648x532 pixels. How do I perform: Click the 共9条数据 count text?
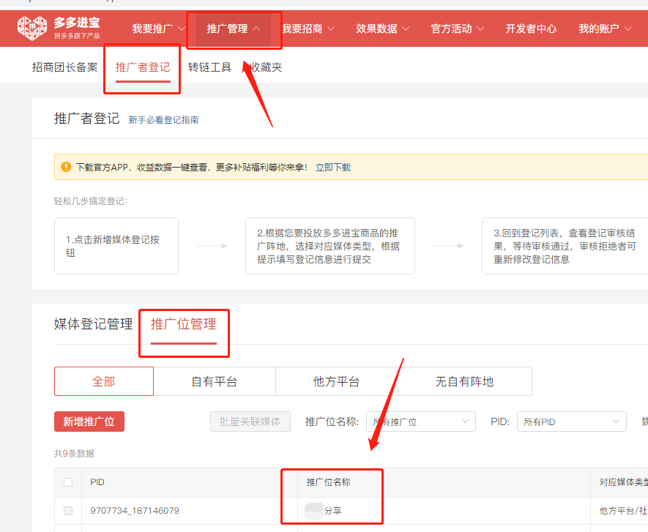click(x=75, y=454)
